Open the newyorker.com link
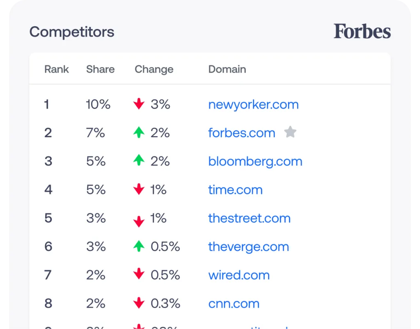420x329 pixels. 253,105
